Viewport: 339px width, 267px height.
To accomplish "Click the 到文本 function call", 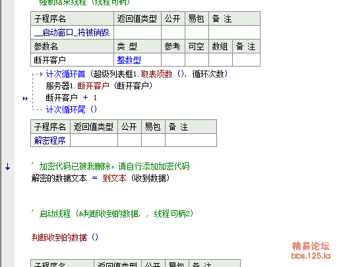I will pyautogui.click(x=114, y=178).
